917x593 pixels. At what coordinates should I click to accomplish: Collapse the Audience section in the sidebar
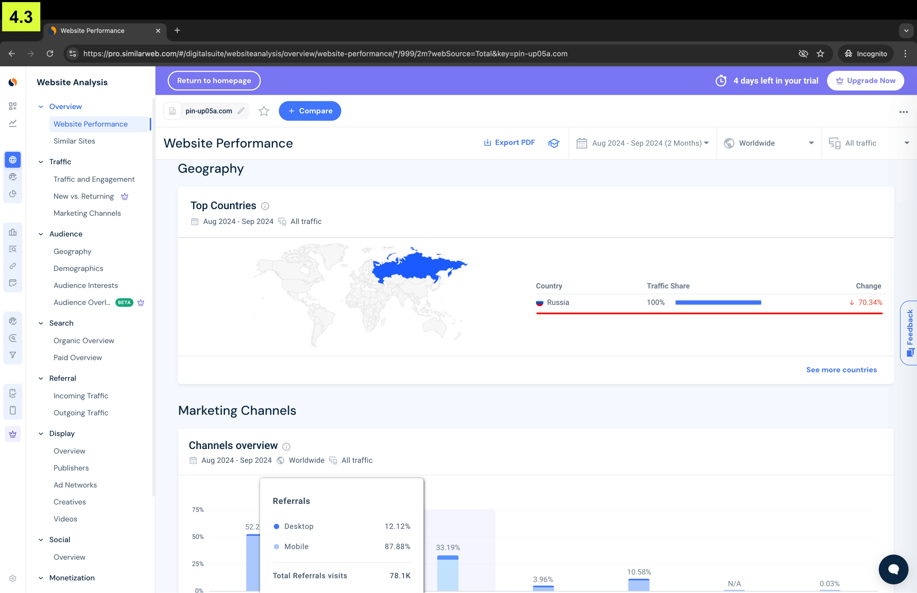coord(41,234)
